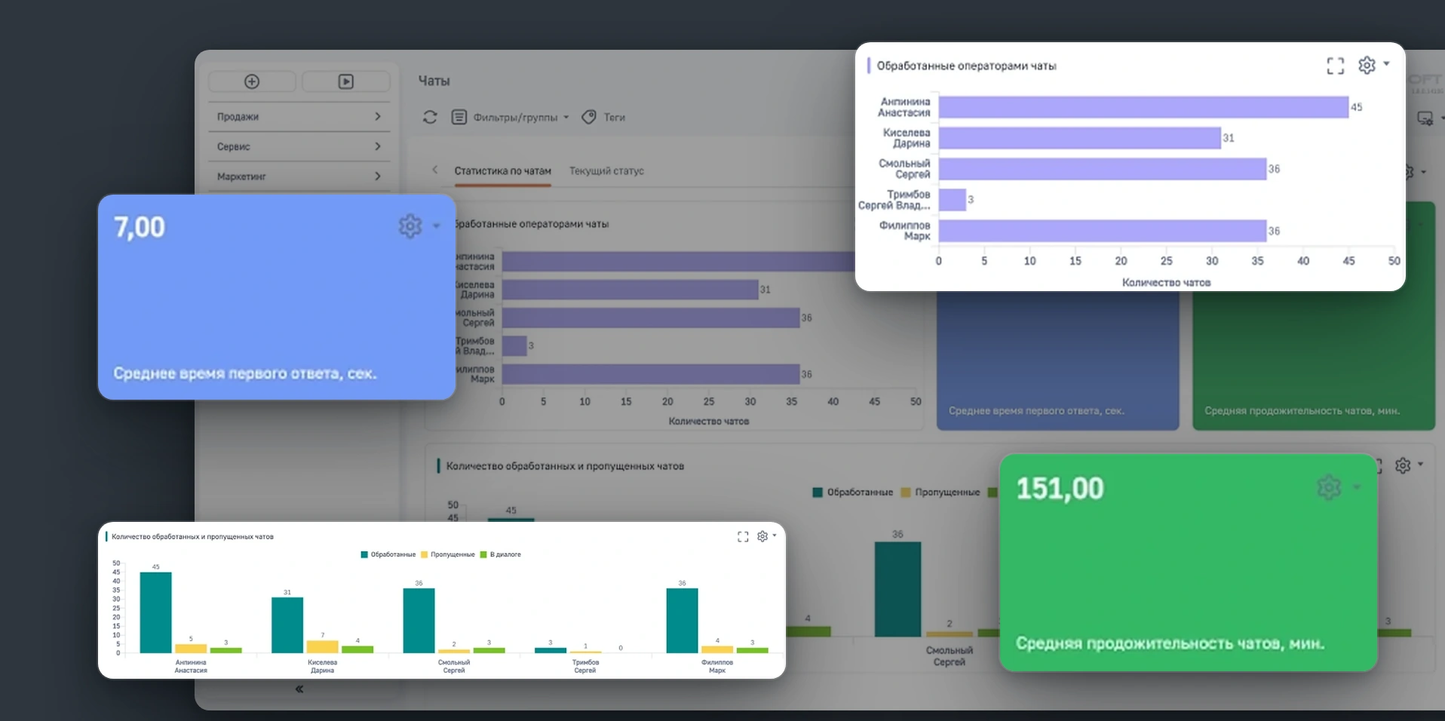Screen dimensions: 1445x721
Task: Switch to the Текущий статус tab
Action: (x=606, y=171)
